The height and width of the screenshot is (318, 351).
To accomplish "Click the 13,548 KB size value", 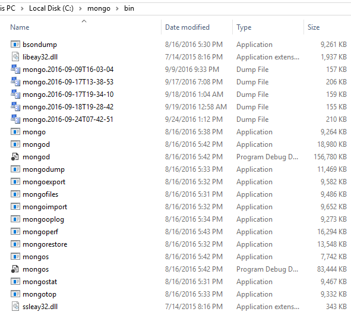I will (332, 244).
